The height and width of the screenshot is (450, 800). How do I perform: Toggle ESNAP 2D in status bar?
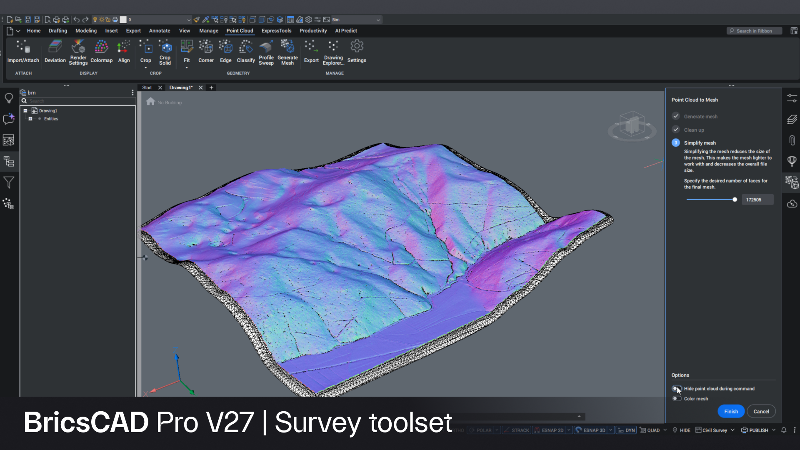[549, 430]
